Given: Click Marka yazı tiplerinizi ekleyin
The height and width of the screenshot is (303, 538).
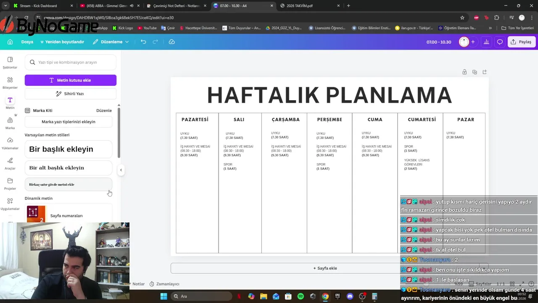Looking at the screenshot, I should pos(69,122).
